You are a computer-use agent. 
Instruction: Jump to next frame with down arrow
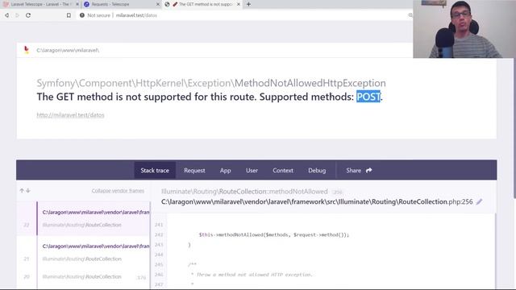tap(28, 191)
